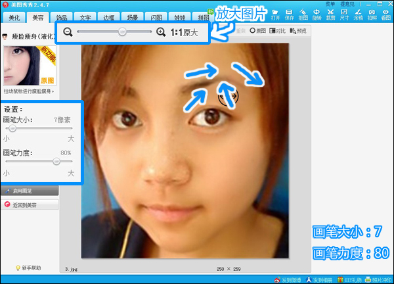This screenshot has height=284, width=394.
Task: Open the 菜单 (Menu) dropdown in title bar
Action: [x=331, y=3]
